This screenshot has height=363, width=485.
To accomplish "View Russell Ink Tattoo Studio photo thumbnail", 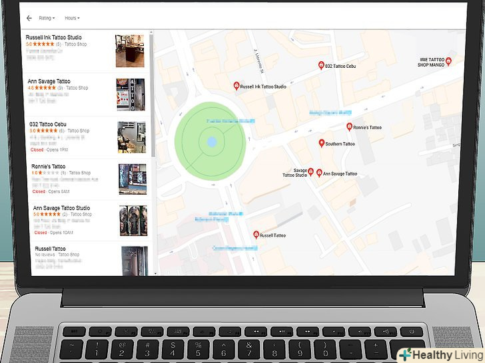I will click(x=130, y=51).
